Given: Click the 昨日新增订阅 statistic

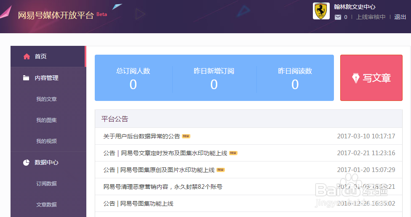Looking at the screenshot, I should 214,78.
